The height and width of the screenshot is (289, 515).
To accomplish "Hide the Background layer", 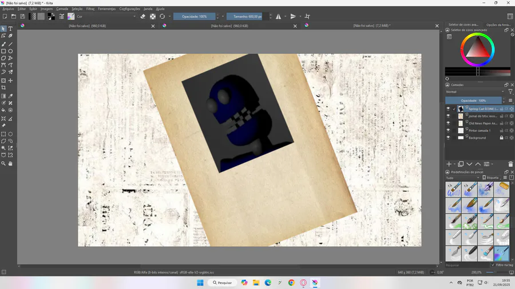I will coord(448,138).
